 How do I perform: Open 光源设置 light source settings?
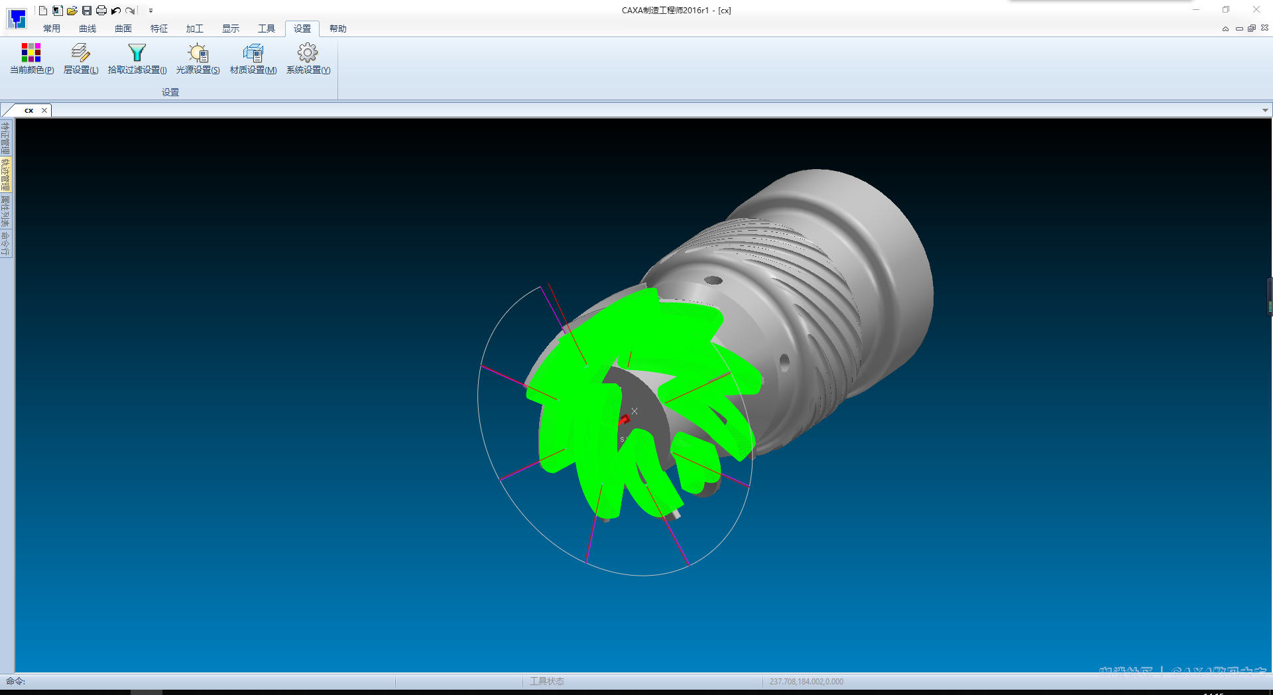[198, 58]
